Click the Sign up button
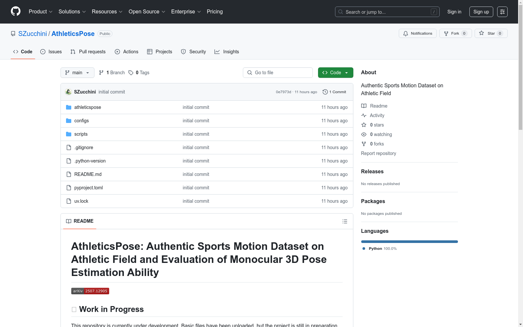 point(481,12)
